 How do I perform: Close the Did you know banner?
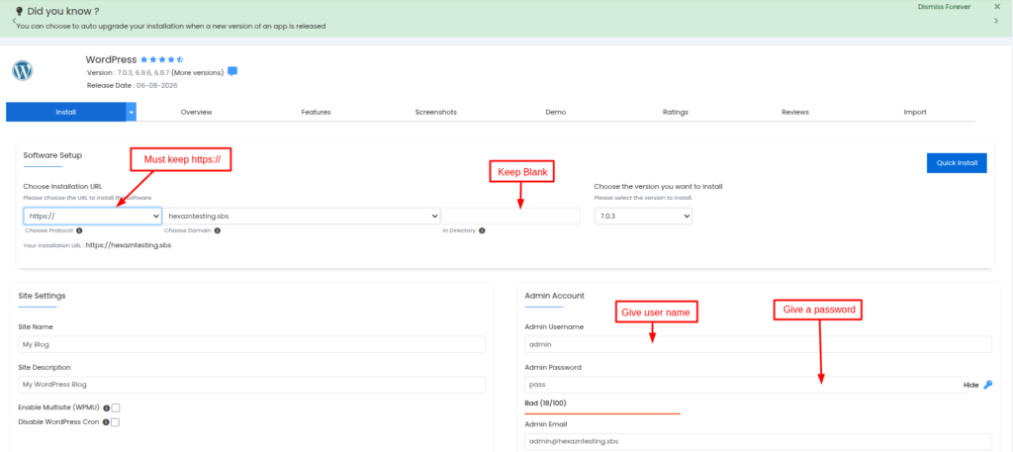(997, 7)
